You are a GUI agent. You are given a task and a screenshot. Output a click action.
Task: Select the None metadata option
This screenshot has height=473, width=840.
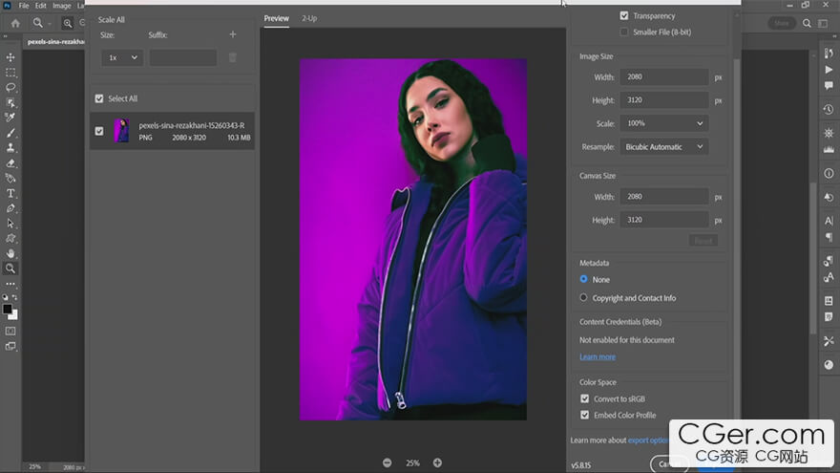[583, 279]
